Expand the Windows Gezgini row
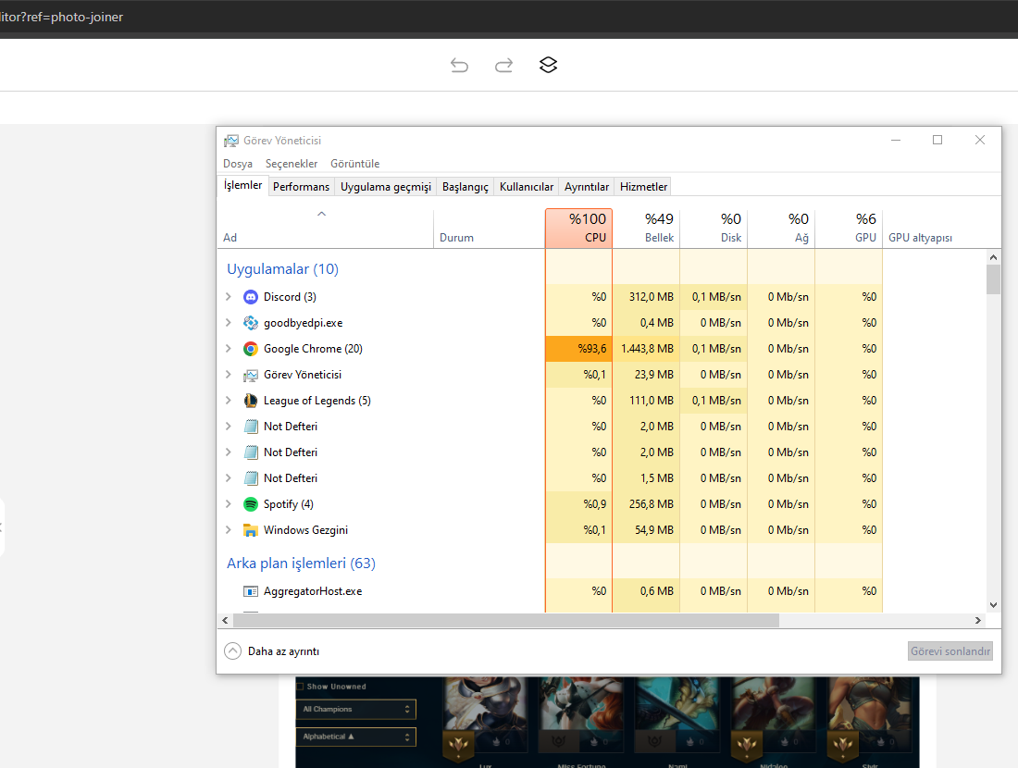The width and height of the screenshot is (1018, 768). point(228,530)
